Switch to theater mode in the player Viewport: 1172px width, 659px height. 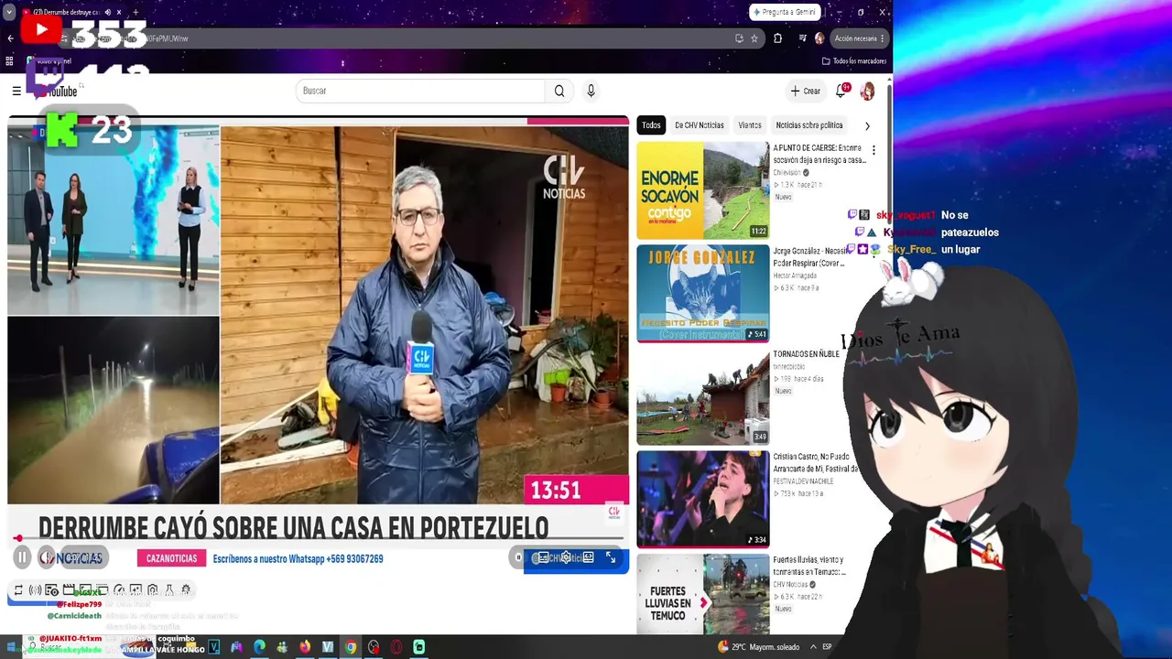[588, 557]
